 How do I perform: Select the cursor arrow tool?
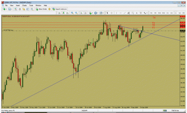107,13
